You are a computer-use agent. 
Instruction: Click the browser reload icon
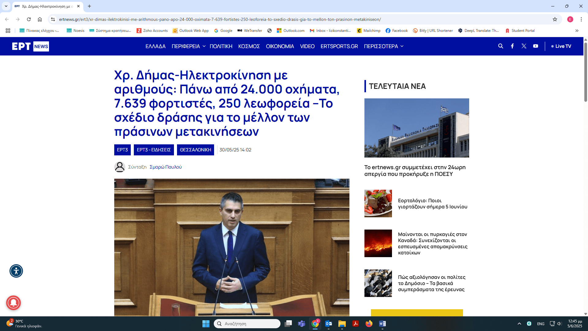click(x=29, y=19)
